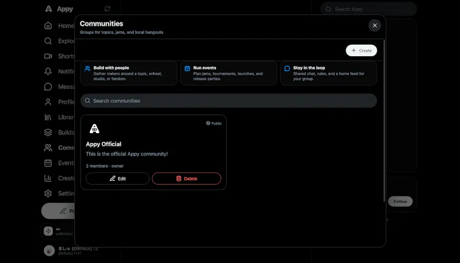Click the unlimited credits lightning icon
This screenshot has height=263, width=460.
click(x=48, y=231)
